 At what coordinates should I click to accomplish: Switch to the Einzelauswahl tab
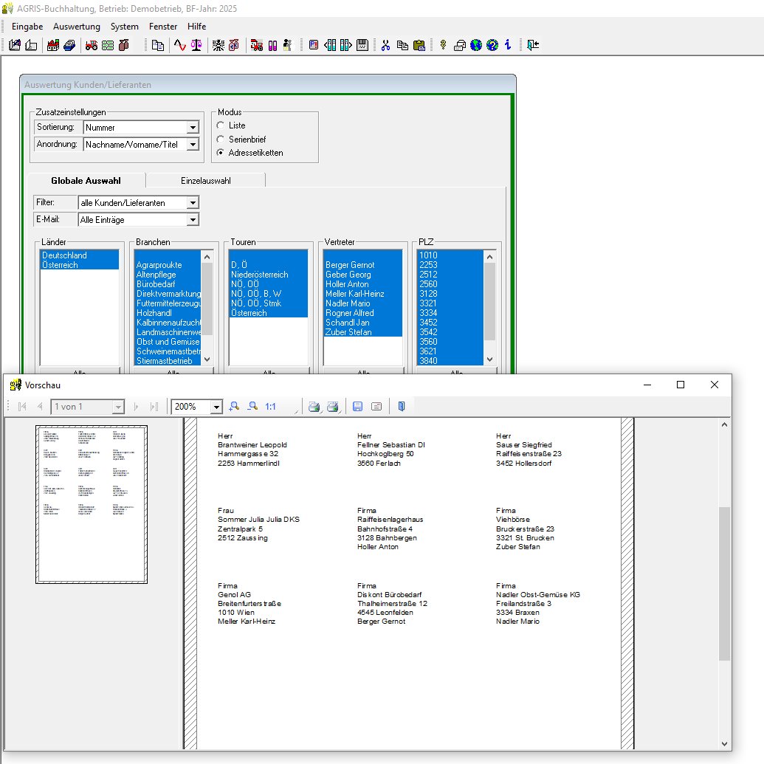[x=205, y=180]
